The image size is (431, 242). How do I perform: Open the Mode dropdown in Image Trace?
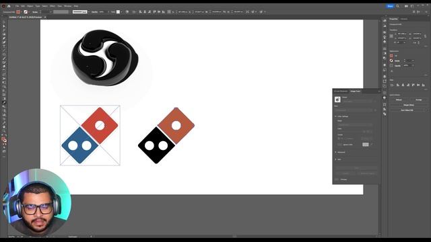[x=355, y=124]
